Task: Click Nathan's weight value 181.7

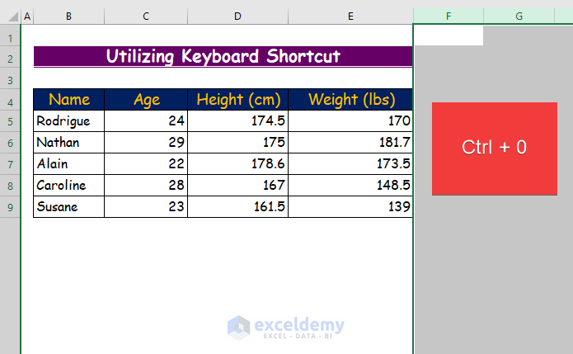Action: (x=350, y=143)
